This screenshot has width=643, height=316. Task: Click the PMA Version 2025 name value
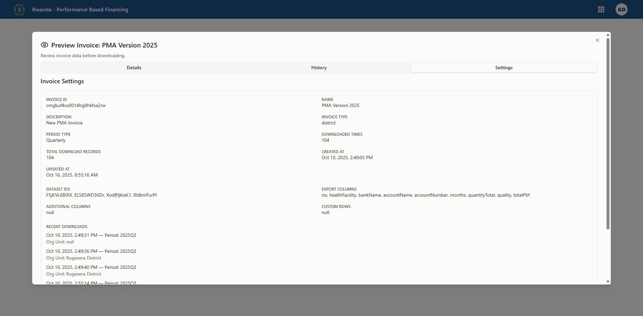340,105
